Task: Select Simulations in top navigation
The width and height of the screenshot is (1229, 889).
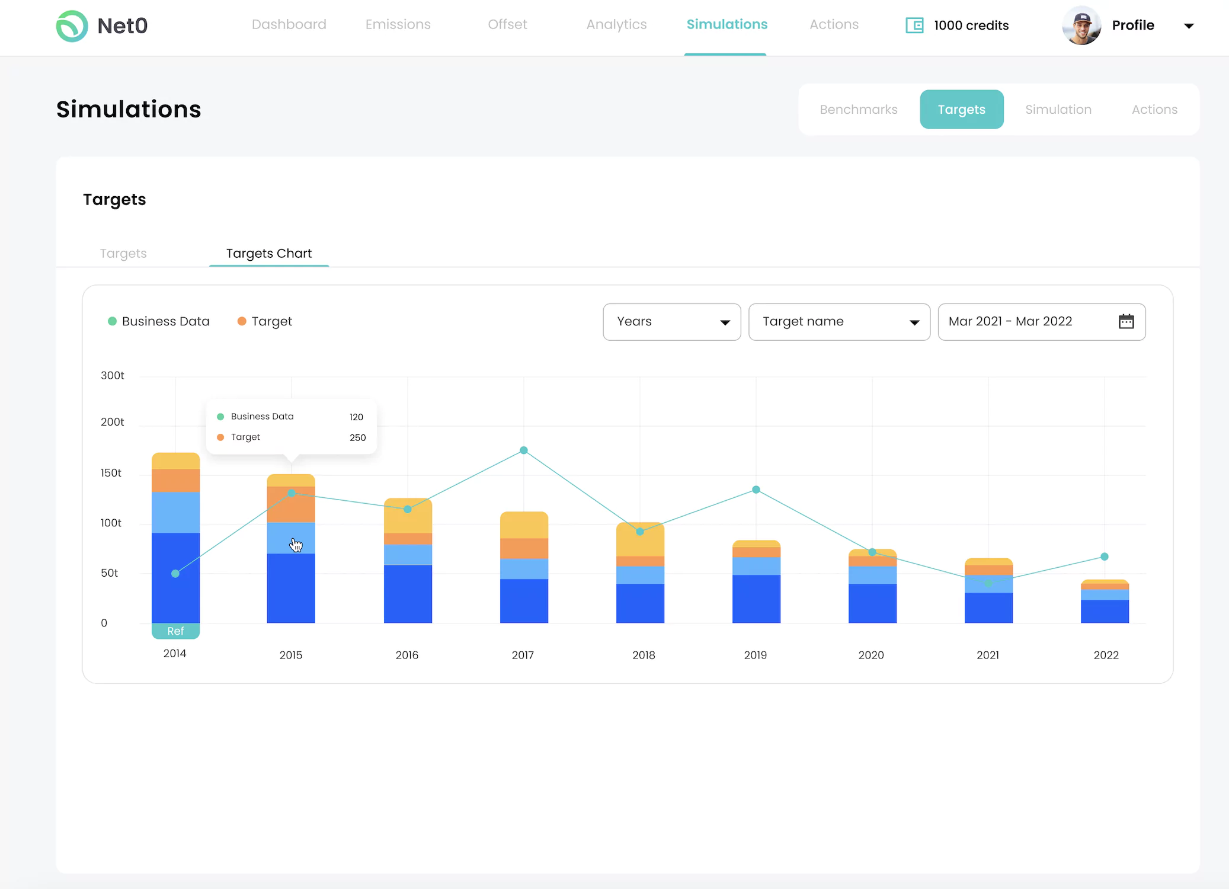Action: [727, 24]
